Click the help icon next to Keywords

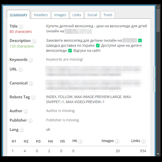pyautogui.click(x=31, y=60)
